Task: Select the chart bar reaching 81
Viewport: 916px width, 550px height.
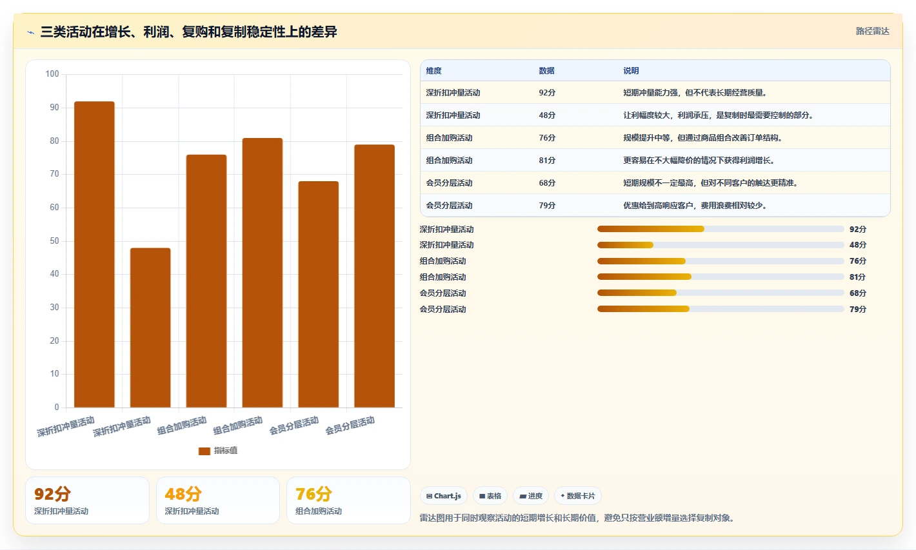Action: 263,273
